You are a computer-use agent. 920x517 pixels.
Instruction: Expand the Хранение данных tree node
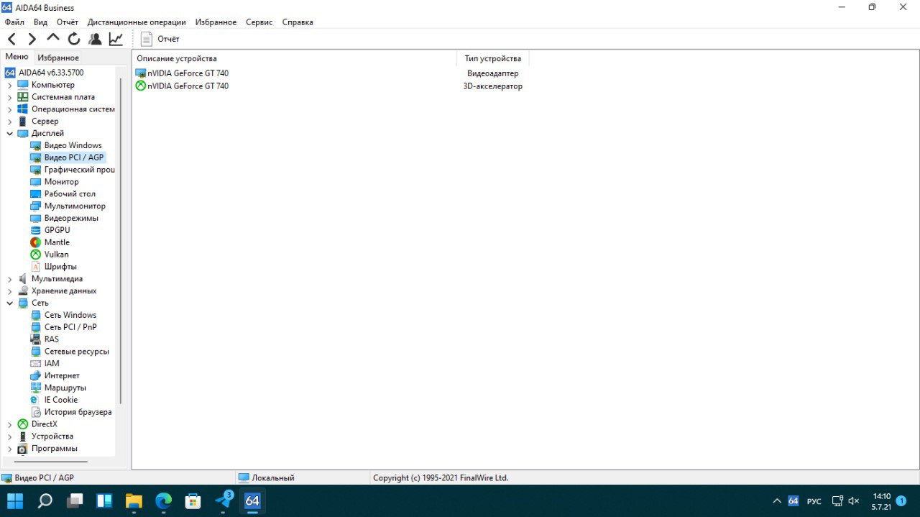click(9, 291)
